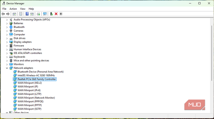Expand the Computer node
Viewport: 214px width, 119px height.
coord(7,35)
